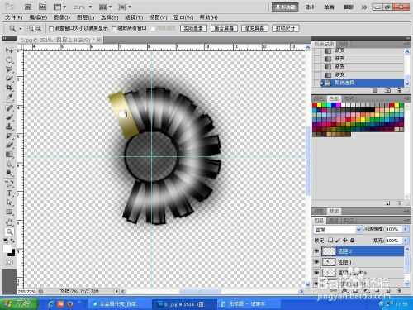
Task: Pick the yellow swatch in the Swatches panel
Action: [319, 105]
